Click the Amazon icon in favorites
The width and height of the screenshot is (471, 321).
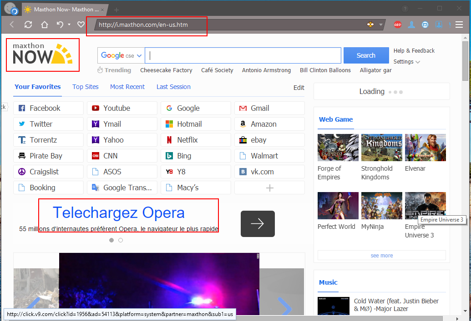243,124
